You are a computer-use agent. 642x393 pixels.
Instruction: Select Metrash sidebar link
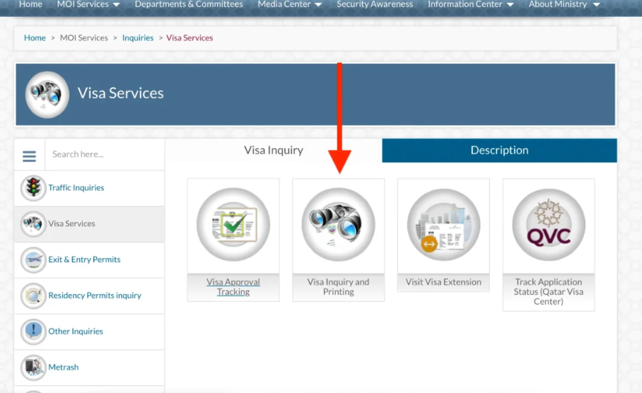[64, 368]
